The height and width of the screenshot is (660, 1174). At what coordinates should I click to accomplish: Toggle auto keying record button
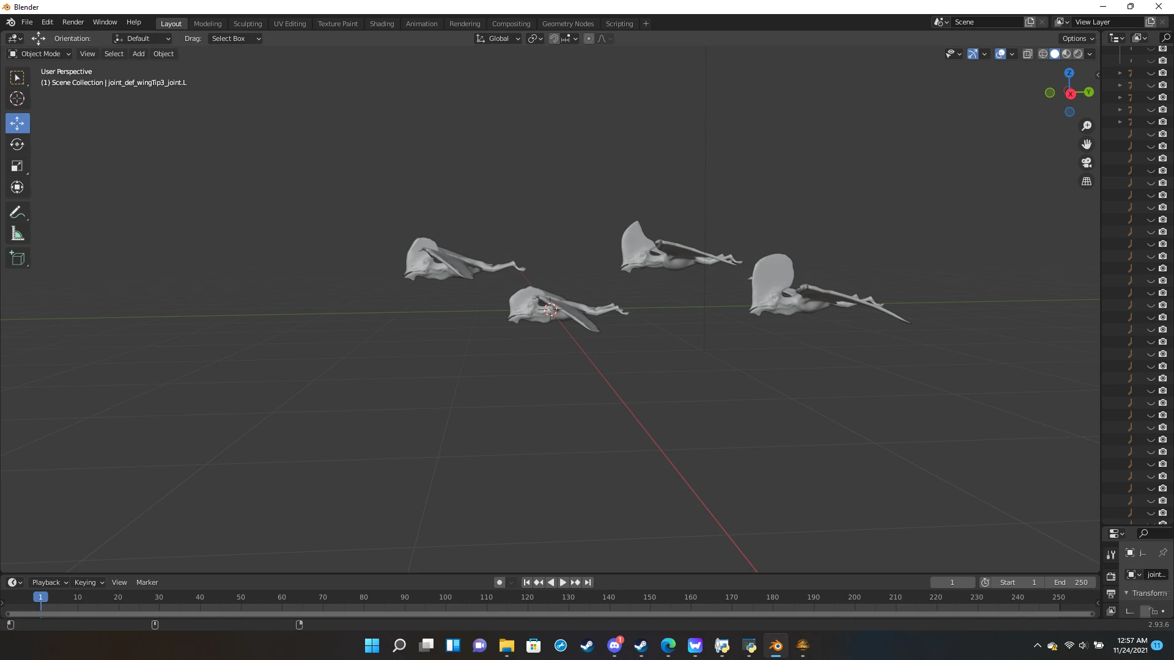[500, 582]
